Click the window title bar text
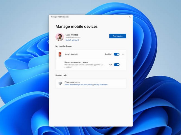This screenshot has height=135, width=181. 60,17
